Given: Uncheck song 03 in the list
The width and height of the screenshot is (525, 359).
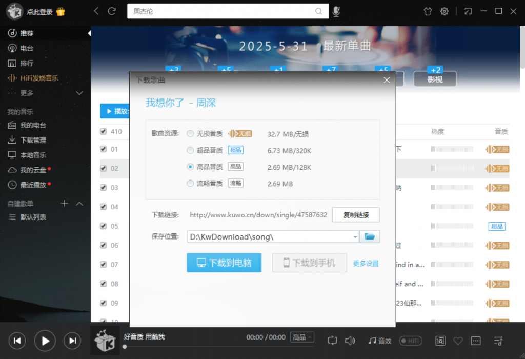Looking at the screenshot, I should pyautogui.click(x=103, y=187).
